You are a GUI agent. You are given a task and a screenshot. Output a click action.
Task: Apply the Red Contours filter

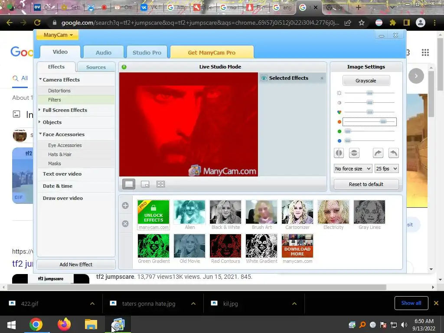[225, 248]
